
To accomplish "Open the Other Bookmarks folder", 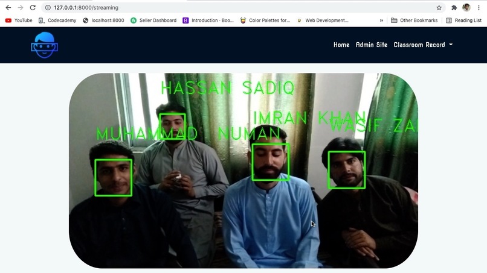I will (x=414, y=20).
